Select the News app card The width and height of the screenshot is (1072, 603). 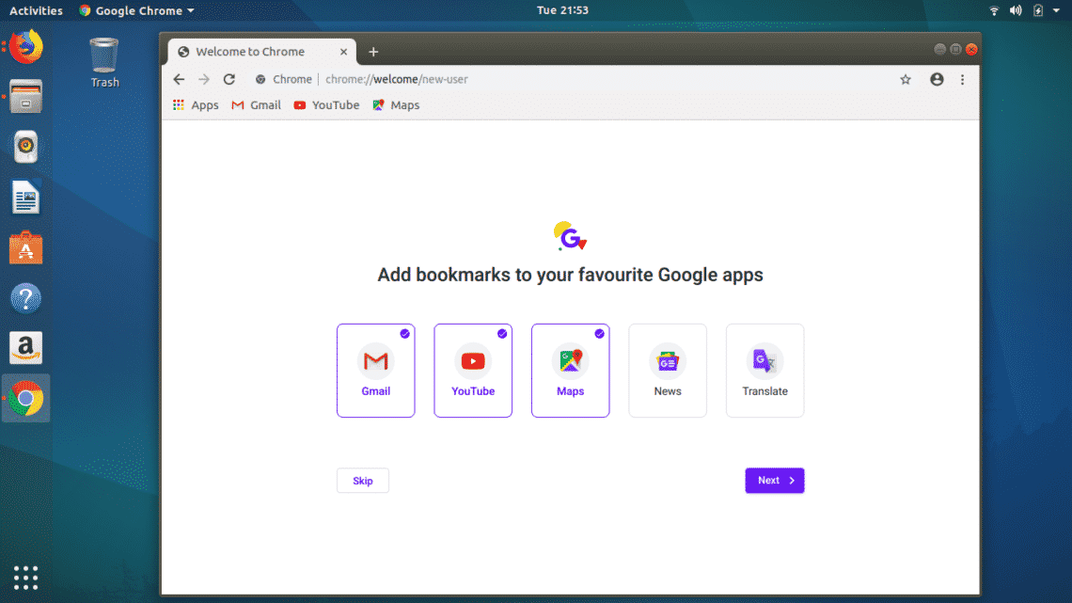(x=668, y=371)
